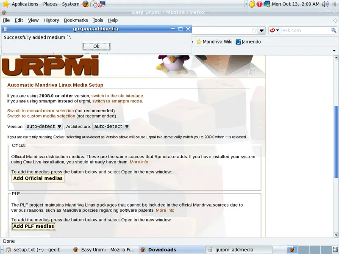Open the Edit menu
This screenshot has width=339, height=254.
point(19,20)
